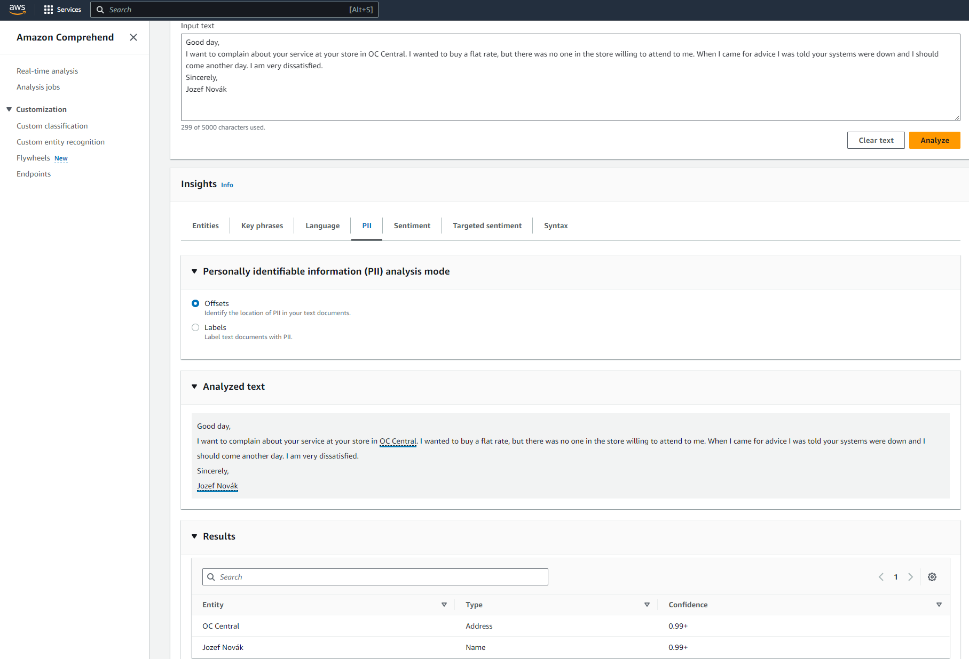Click the Confidence column header

click(x=688, y=605)
